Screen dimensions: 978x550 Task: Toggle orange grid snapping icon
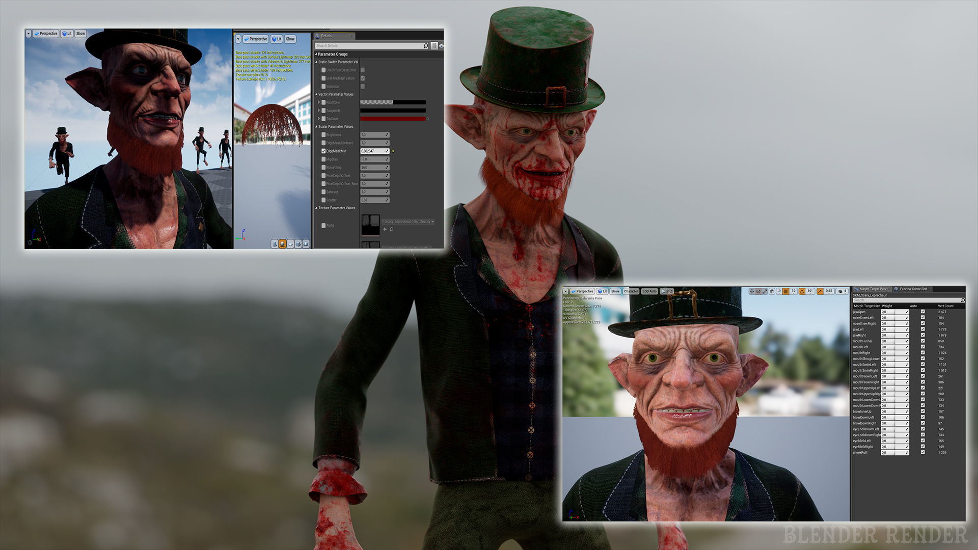tap(786, 291)
